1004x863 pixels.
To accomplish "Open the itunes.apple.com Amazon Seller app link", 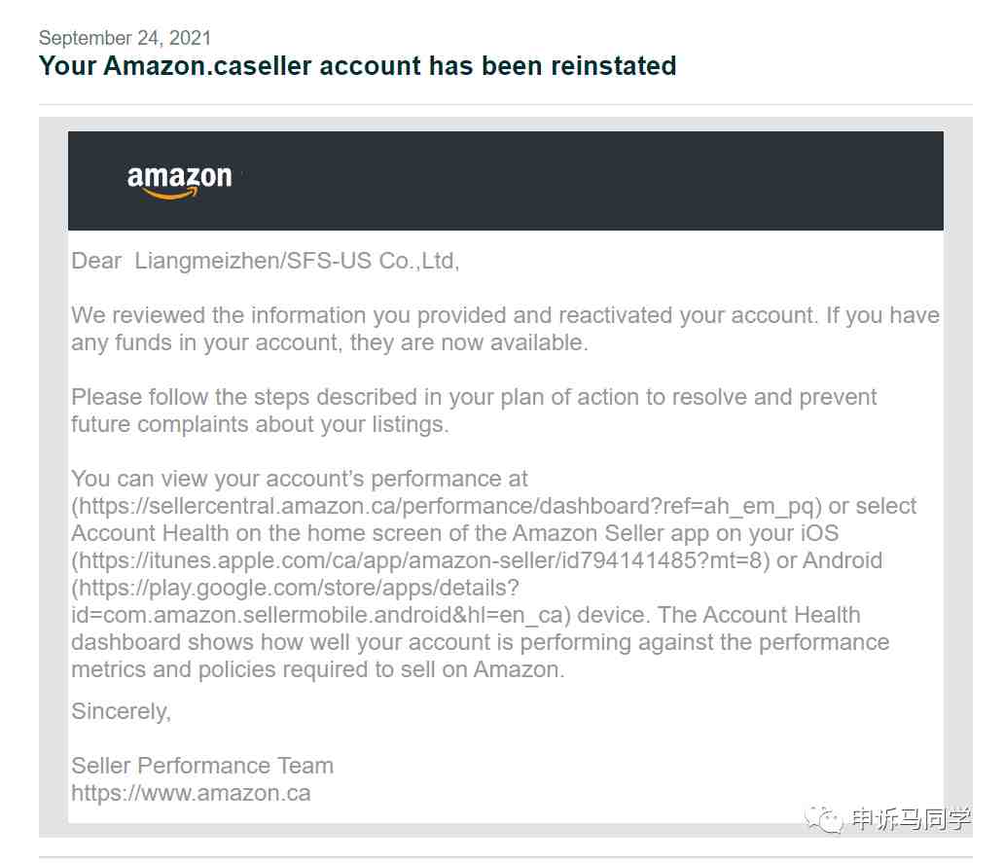I will [420, 560].
